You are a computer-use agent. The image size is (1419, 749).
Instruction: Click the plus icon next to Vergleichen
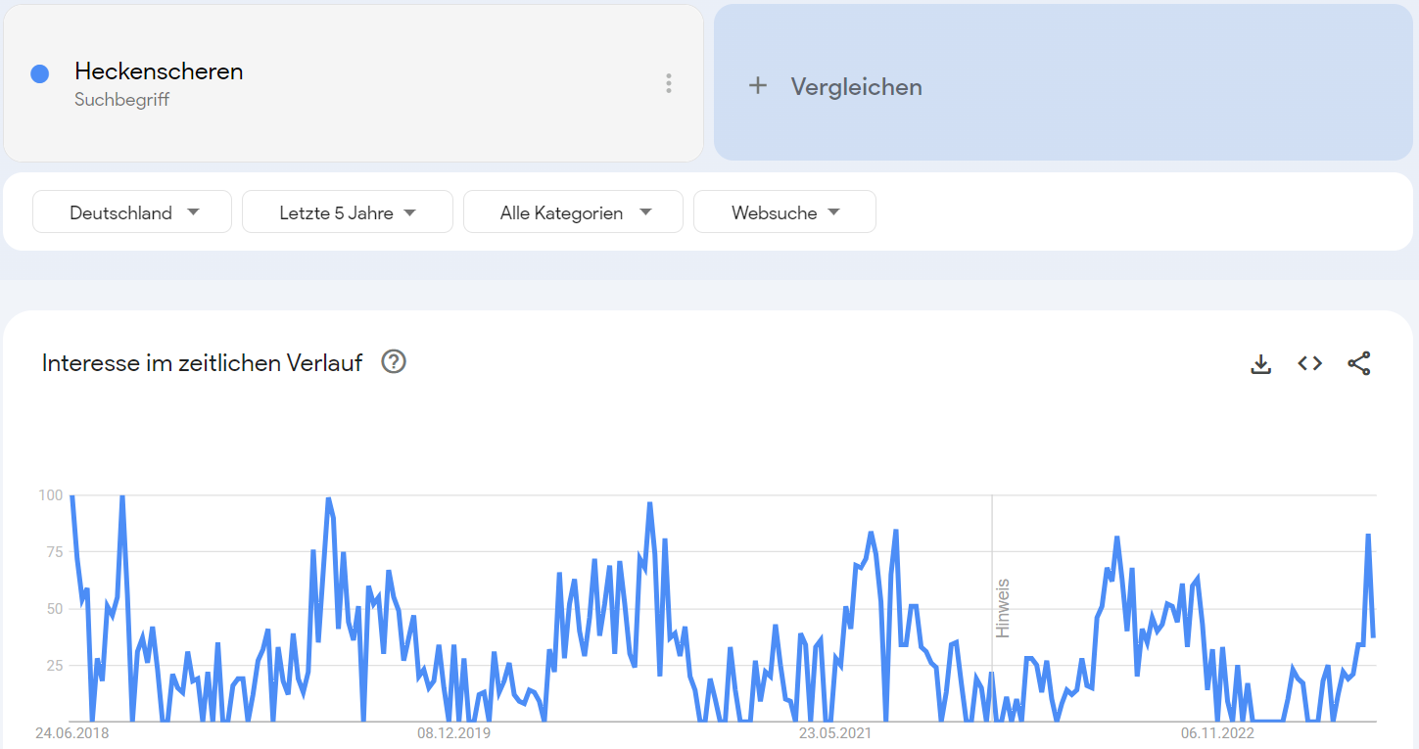pyautogui.click(x=759, y=86)
